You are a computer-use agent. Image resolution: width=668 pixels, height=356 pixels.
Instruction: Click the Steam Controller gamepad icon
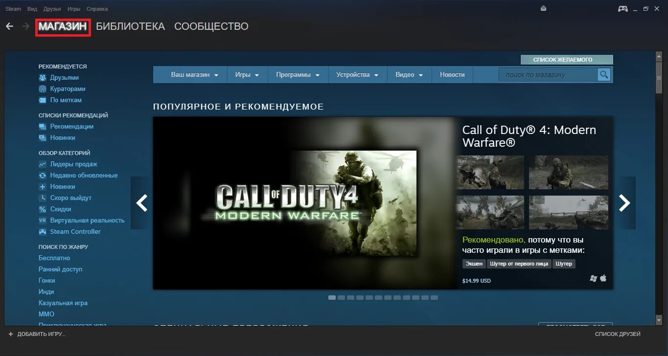click(43, 232)
